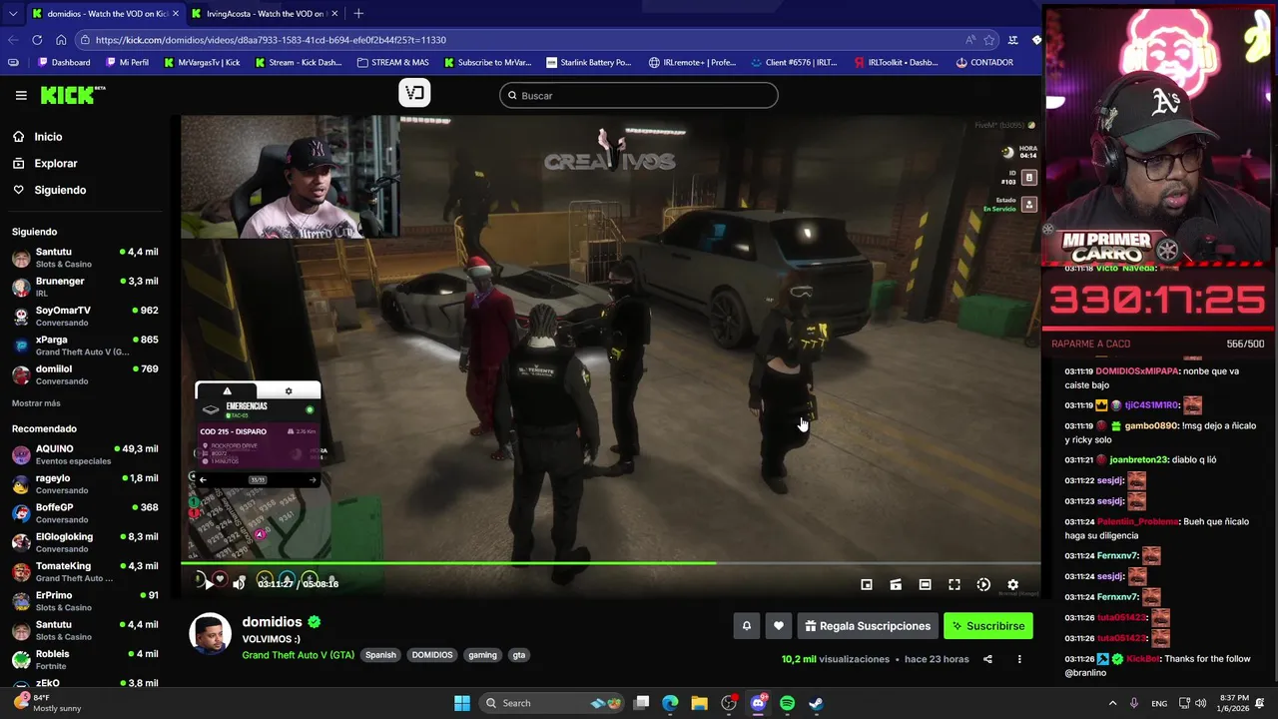This screenshot has height=719, width=1278.
Task: Open the VD square logo icon
Action: click(414, 93)
